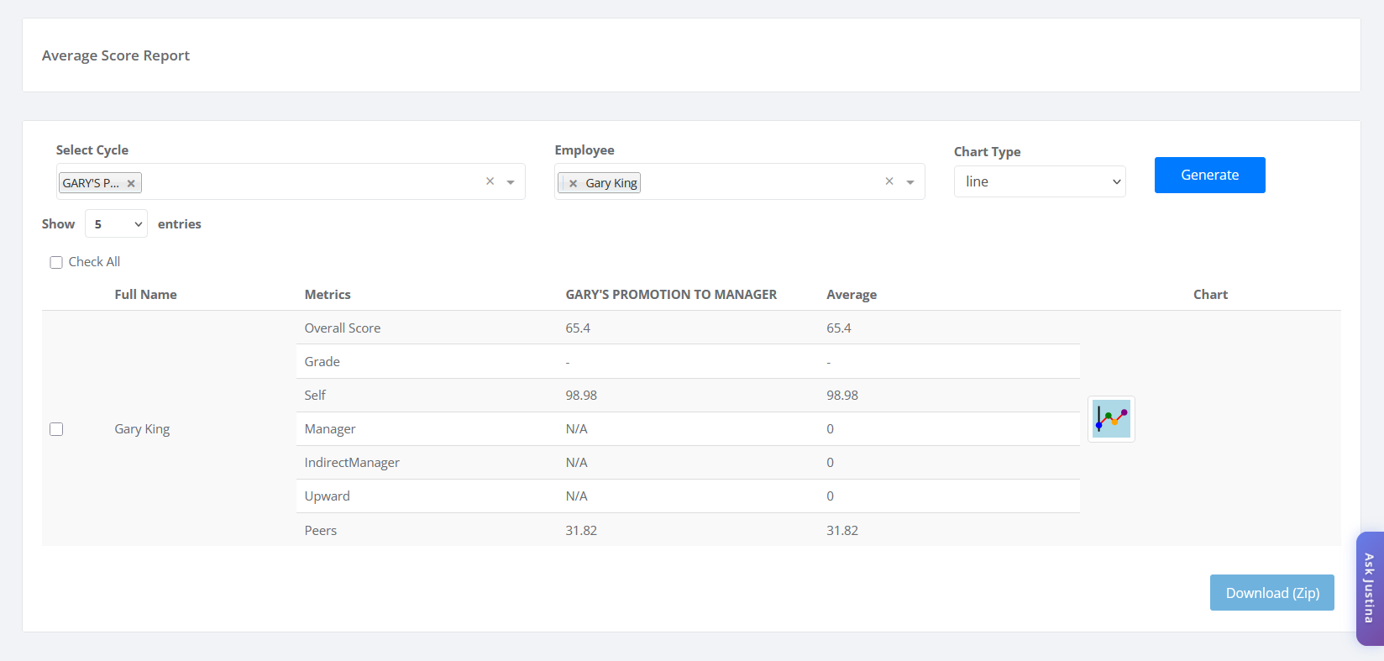Expand the Employee dropdown arrow
The width and height of the screenshot is (1384, 661).
tap(910, 182)
